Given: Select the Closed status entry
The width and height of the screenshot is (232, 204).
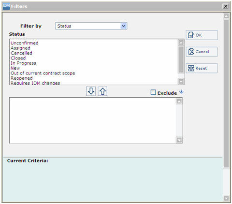Looking at the screenshot, I should pos(18,58).
